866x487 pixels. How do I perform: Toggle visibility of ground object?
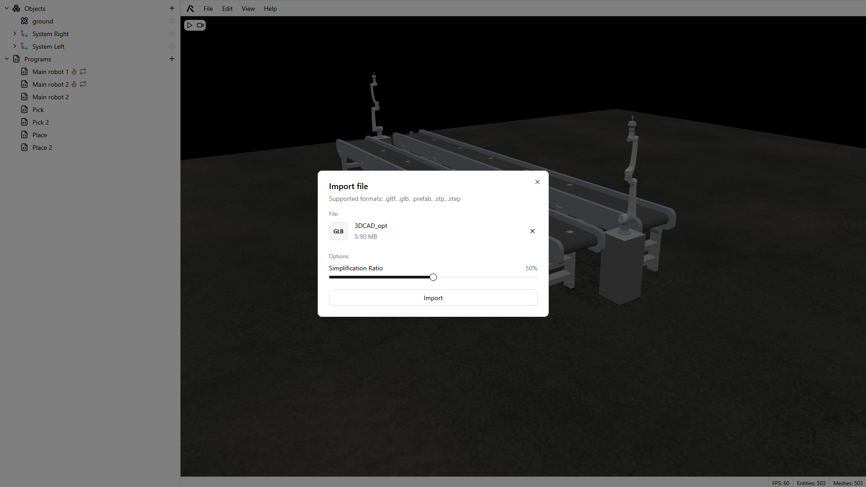tap(171, 21)
